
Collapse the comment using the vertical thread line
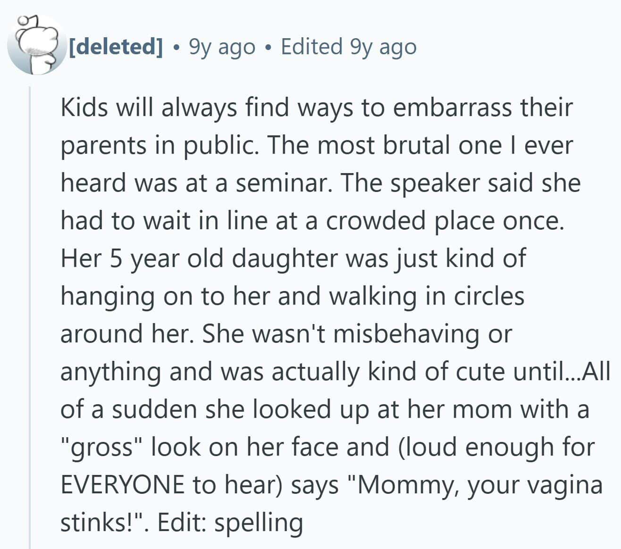coord(30,316)
